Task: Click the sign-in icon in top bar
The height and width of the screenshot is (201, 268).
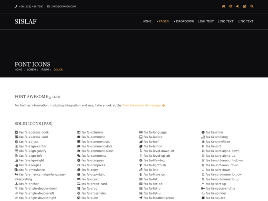Action: point(238,6)
